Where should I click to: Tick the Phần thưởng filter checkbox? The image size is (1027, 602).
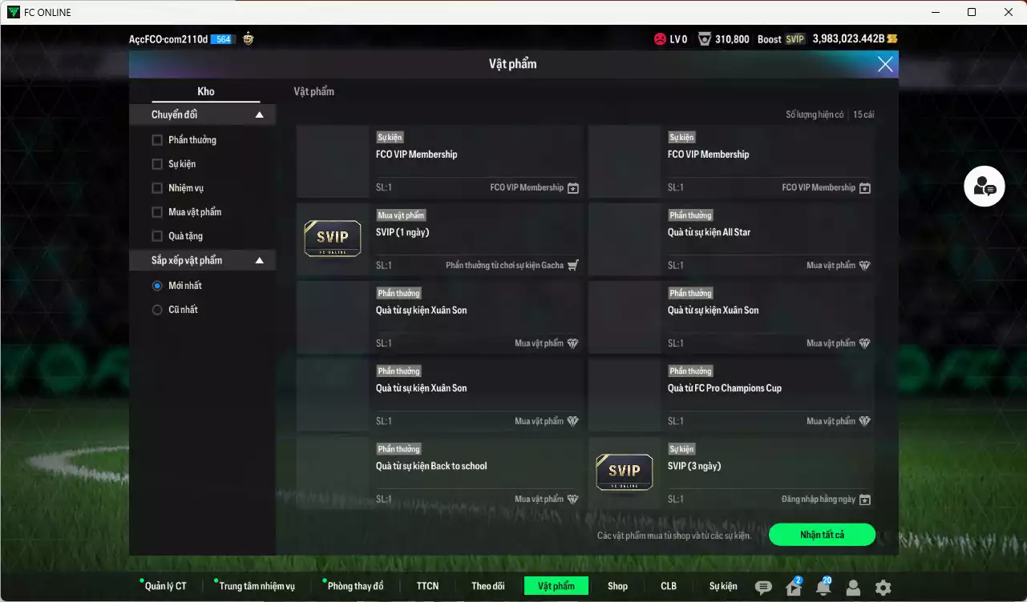point(157,140)
